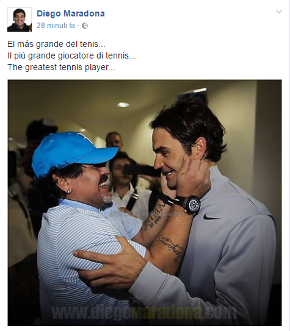
Task: Click "The greatest tennis player..." text line
Action: tap(61, 67)
